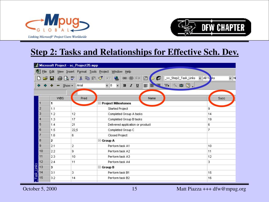This screenshot has height=202, width=269.
Task: Click the Paste icon
Action: point(94,78)
